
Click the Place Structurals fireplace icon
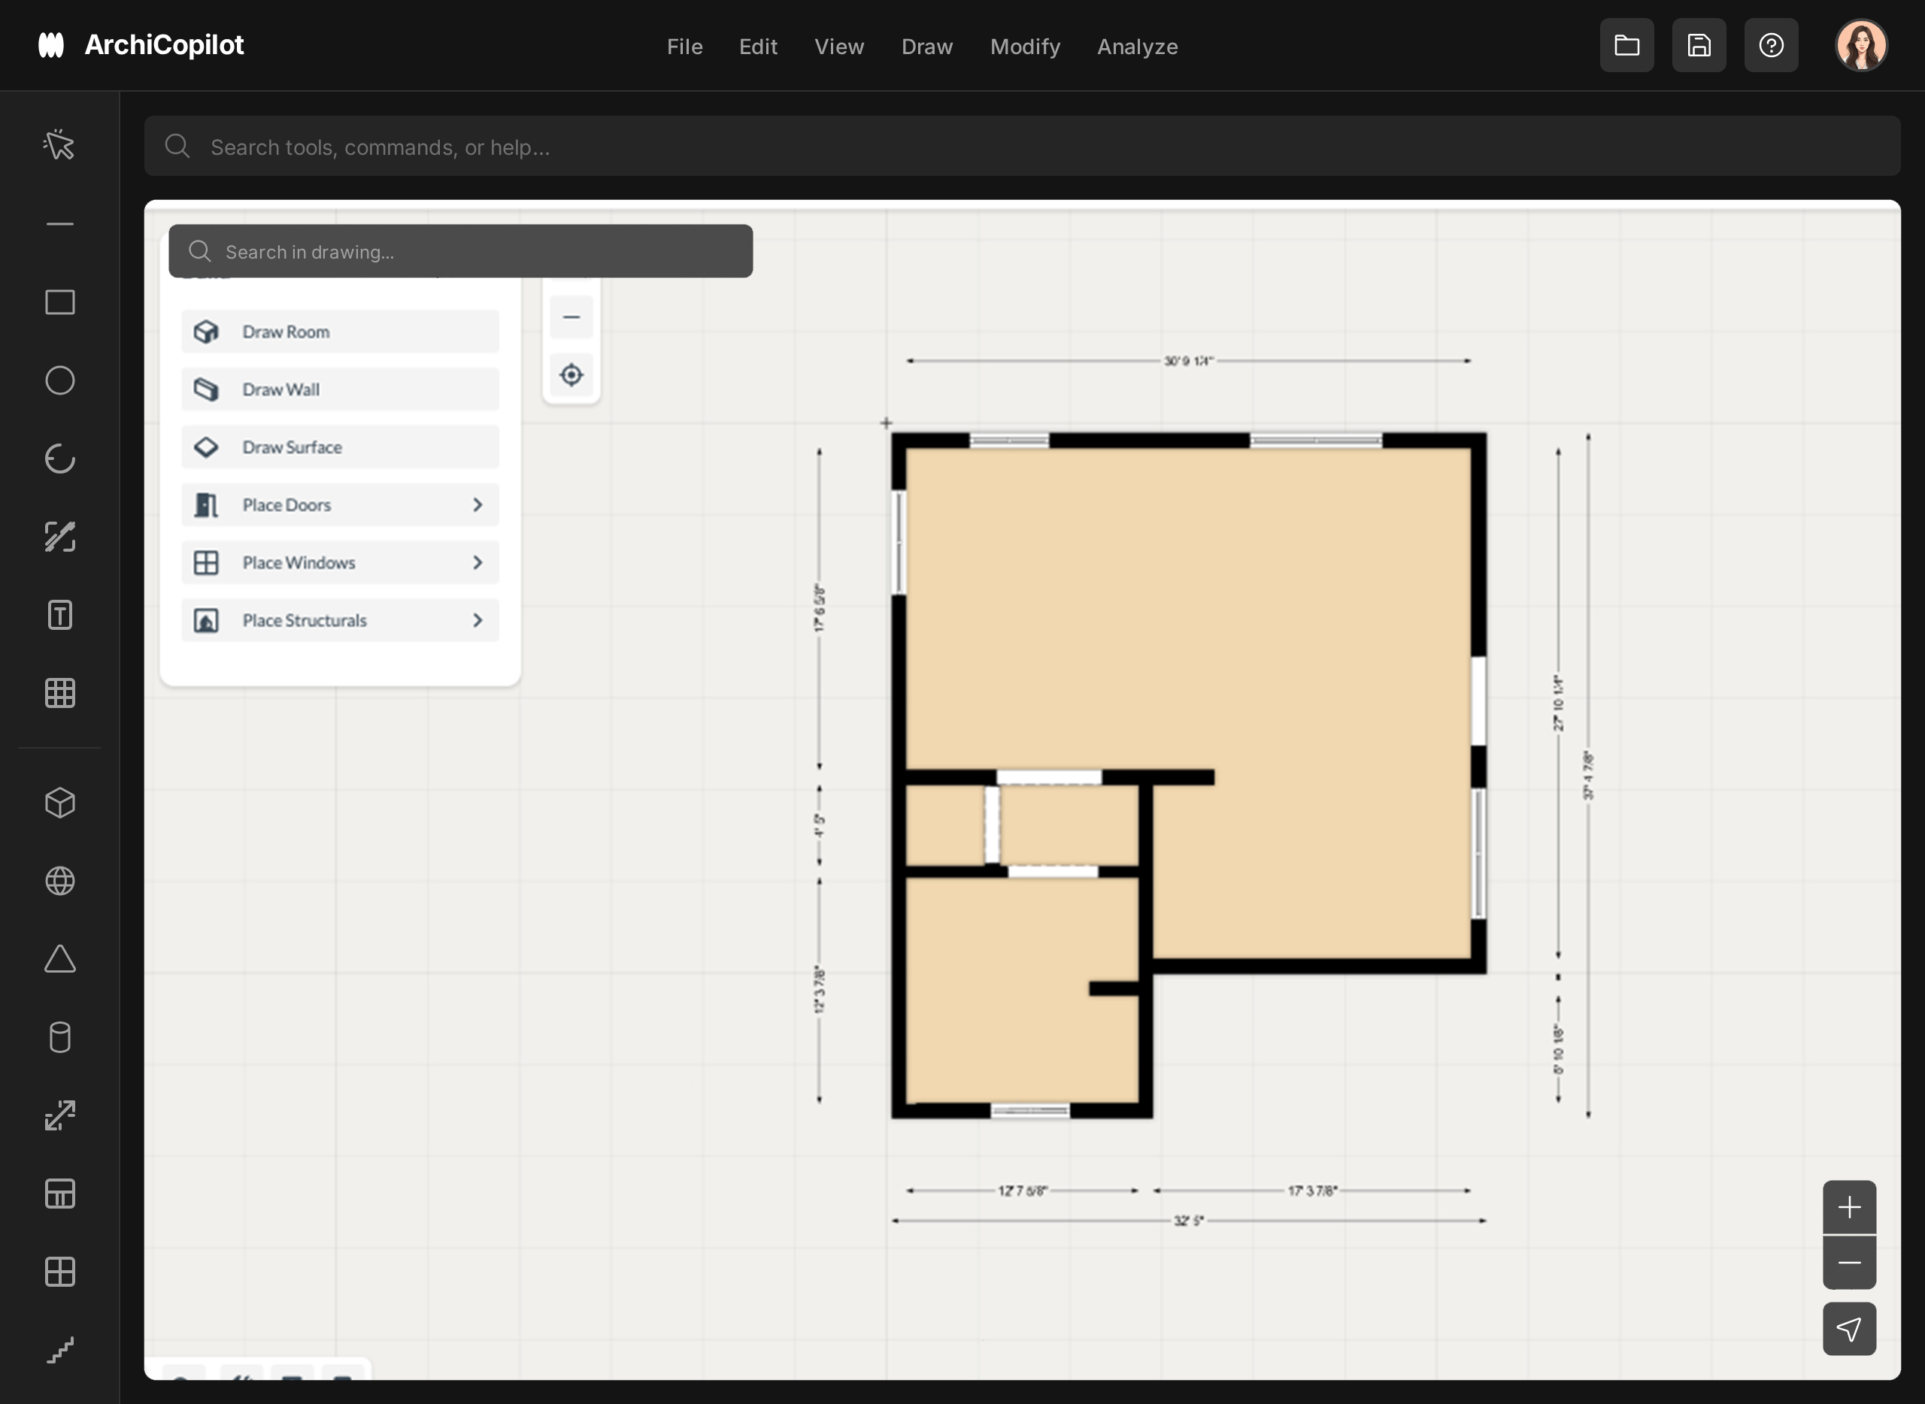[206, 620]
